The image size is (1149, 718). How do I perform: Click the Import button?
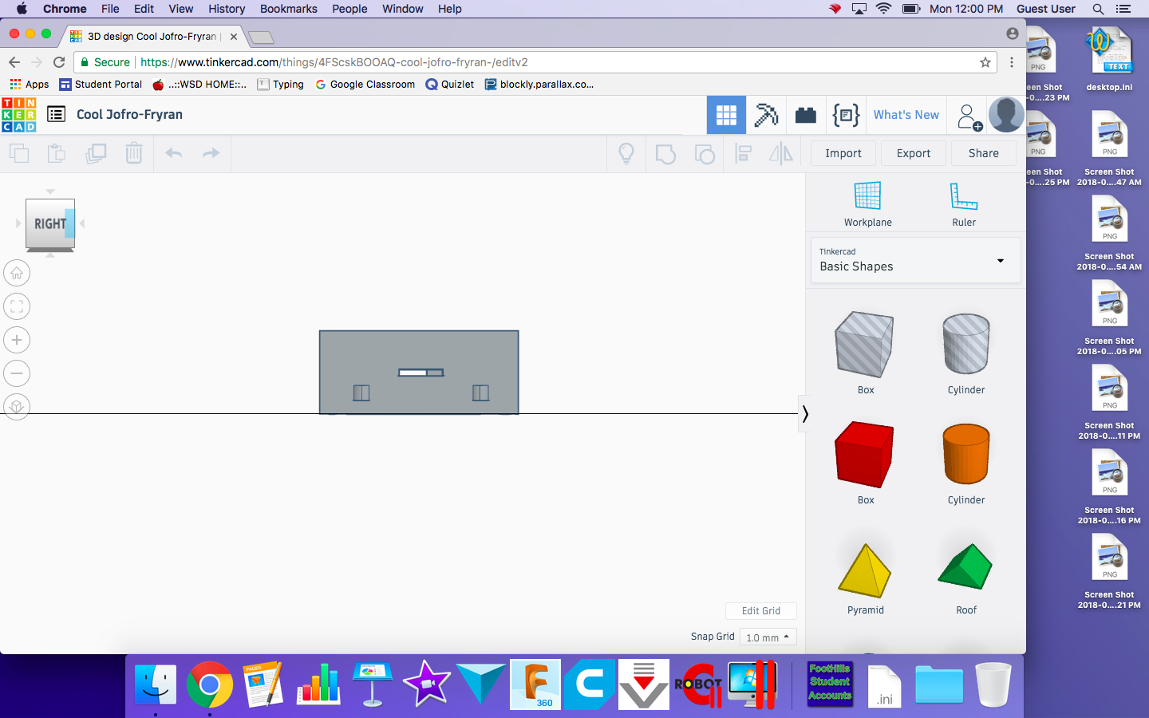(843, 153)
